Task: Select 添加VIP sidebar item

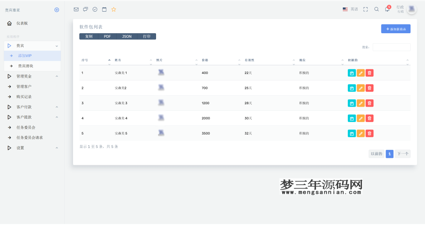Action: pos(32,56)
